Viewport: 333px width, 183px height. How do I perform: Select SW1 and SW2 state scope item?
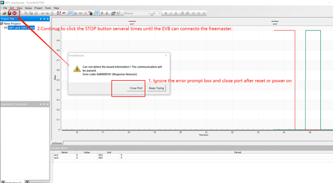(21, 28)
